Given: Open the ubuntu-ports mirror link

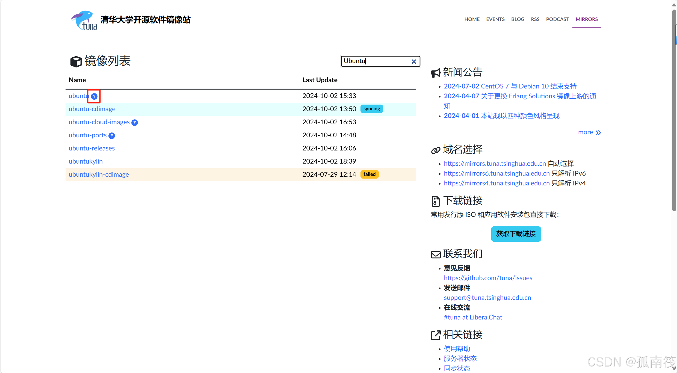Looking at the screenshot, I should (x=88, y=135).
